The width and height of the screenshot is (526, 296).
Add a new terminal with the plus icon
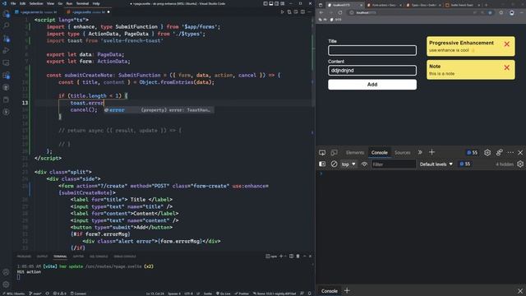point(281,256)
